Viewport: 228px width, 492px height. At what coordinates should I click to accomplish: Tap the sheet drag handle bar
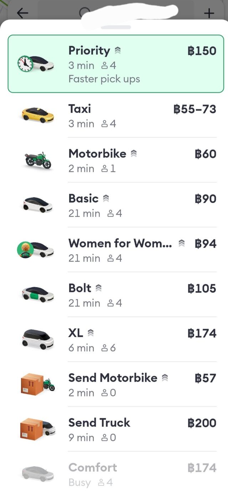[116, 27]
